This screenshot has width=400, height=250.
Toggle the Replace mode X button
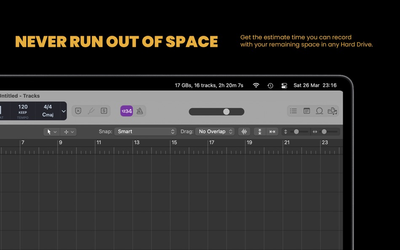pyautogui.click(x=78, y=111)
